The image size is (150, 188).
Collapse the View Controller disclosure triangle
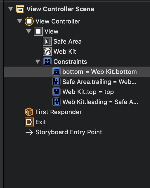(20, 21)
